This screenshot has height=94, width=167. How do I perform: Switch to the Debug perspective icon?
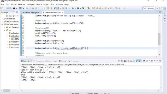click(165, 8)
